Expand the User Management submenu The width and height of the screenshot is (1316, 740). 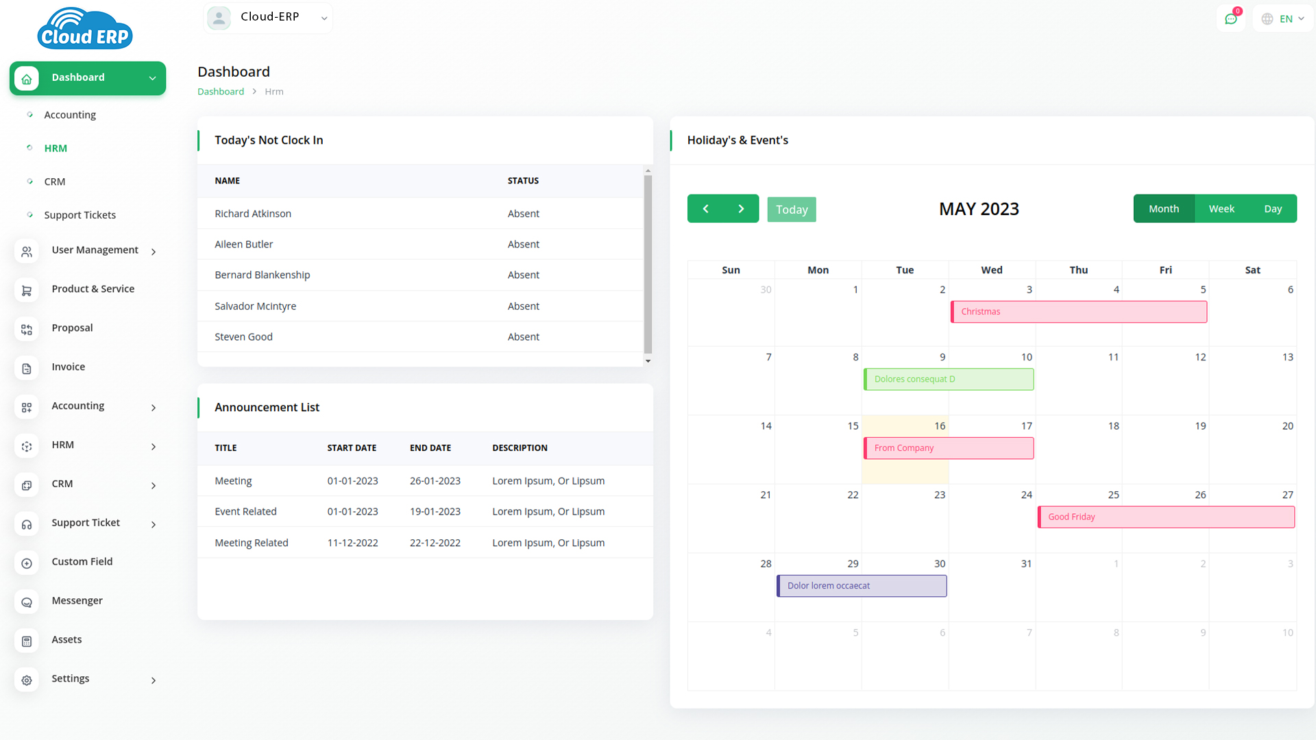pos(154,251)
